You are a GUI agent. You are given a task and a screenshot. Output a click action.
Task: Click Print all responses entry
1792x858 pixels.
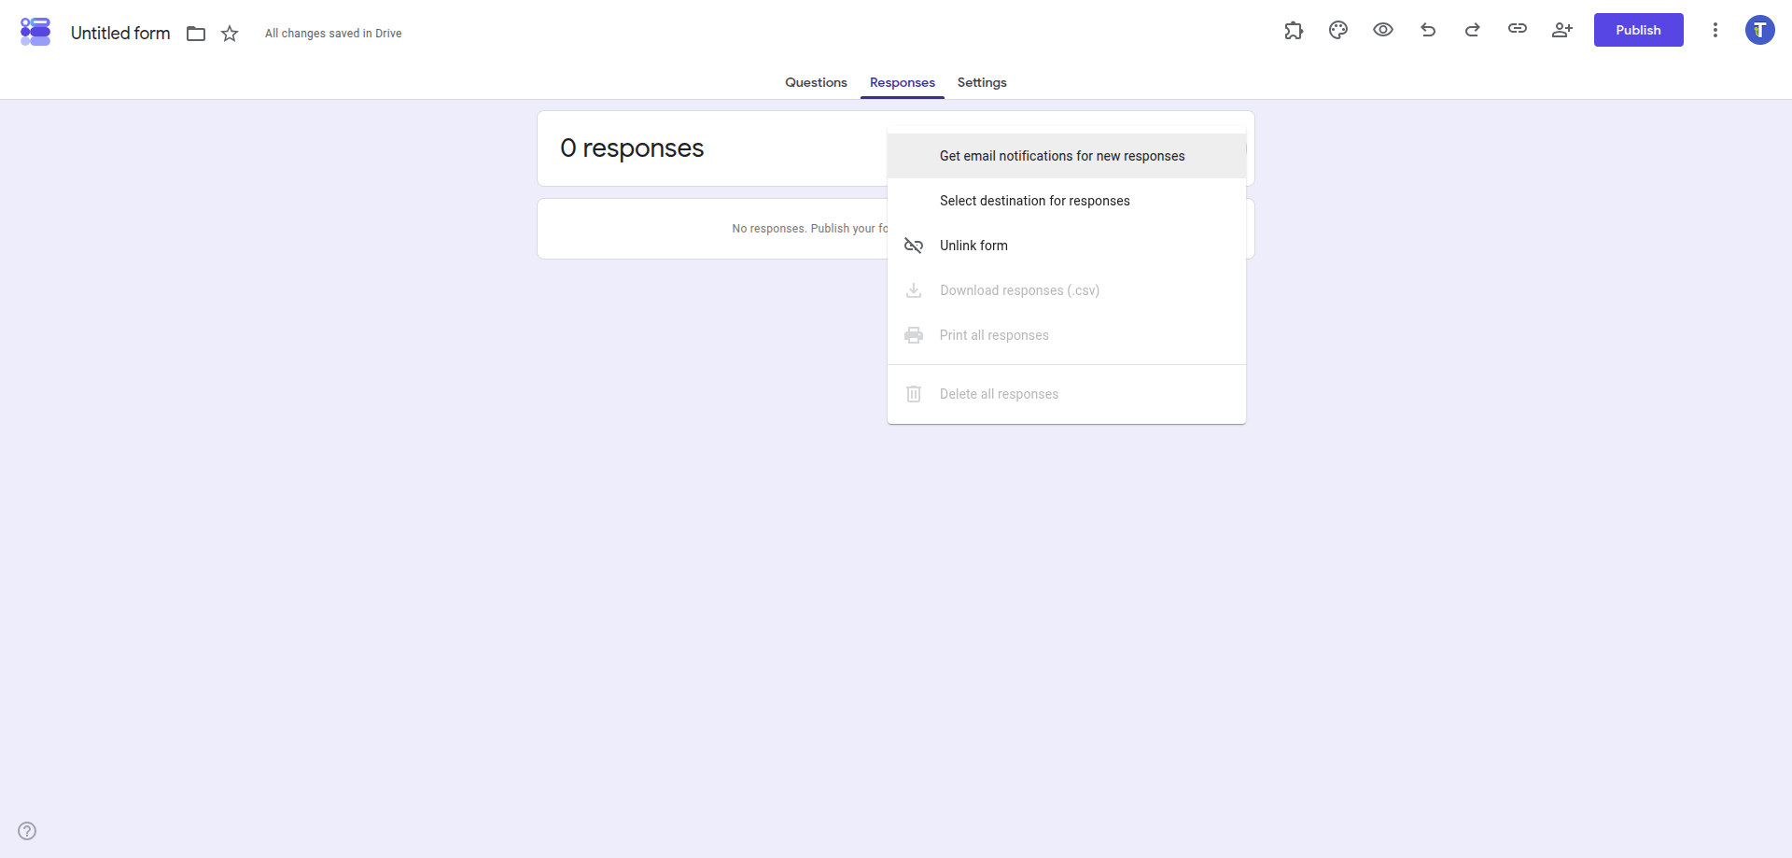(1067, 335)
